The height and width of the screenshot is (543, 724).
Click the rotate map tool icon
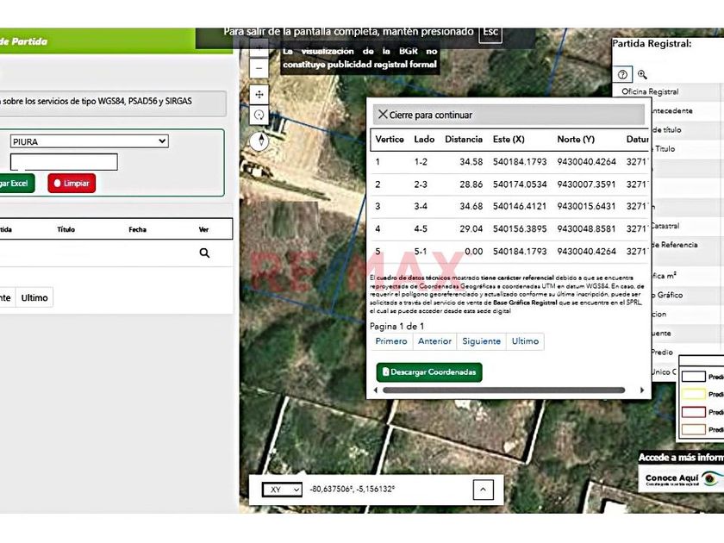259,115
